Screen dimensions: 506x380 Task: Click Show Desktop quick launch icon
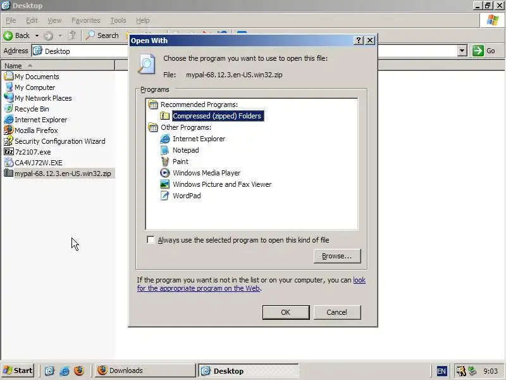49,370
